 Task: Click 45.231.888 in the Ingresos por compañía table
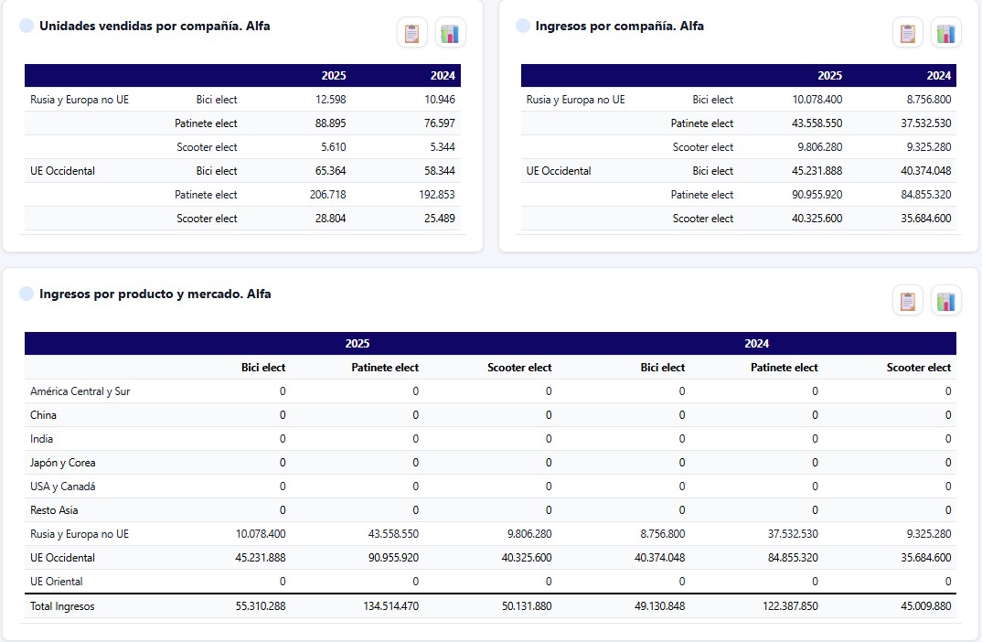pos(817,171)
